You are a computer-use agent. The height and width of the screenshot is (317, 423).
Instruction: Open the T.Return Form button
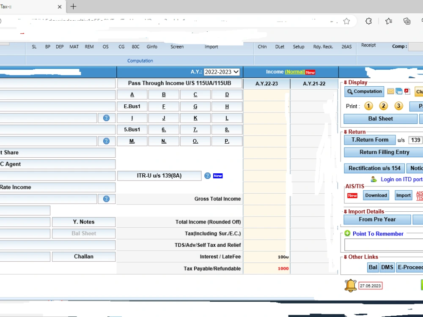[x=370, y=140]
